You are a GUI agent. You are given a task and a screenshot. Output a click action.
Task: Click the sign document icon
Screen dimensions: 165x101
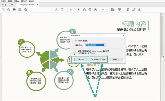tap(139, 10)
